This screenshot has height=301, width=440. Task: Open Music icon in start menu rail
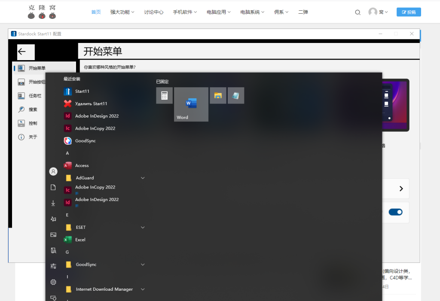point(53,219)
